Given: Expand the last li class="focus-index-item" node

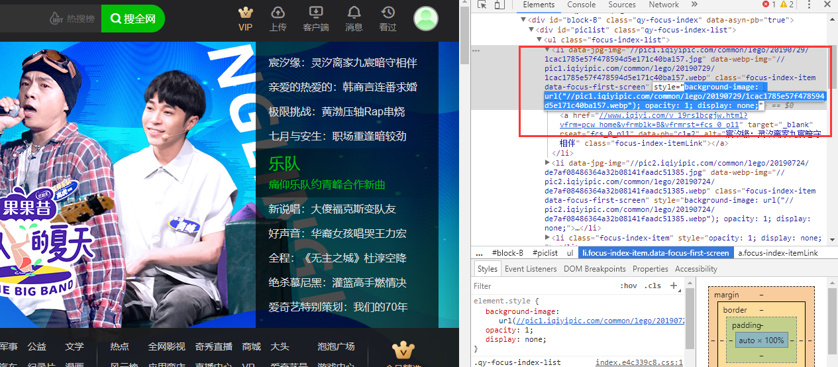Looking at the screenshot, I should coord(547,238).
